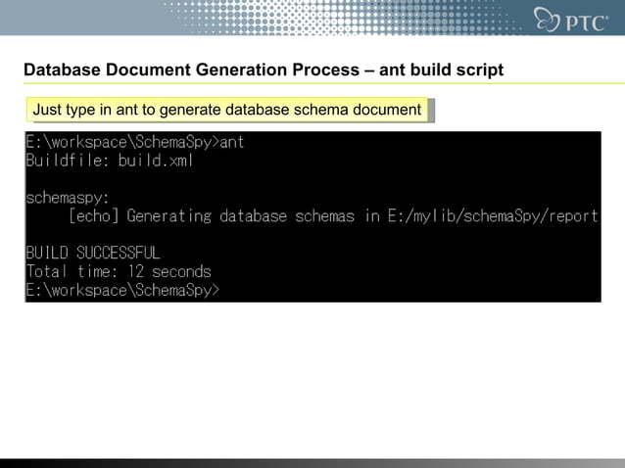Screen dimensions: 625x468
Task: Click the PTC logo
Action: point(571,20)
